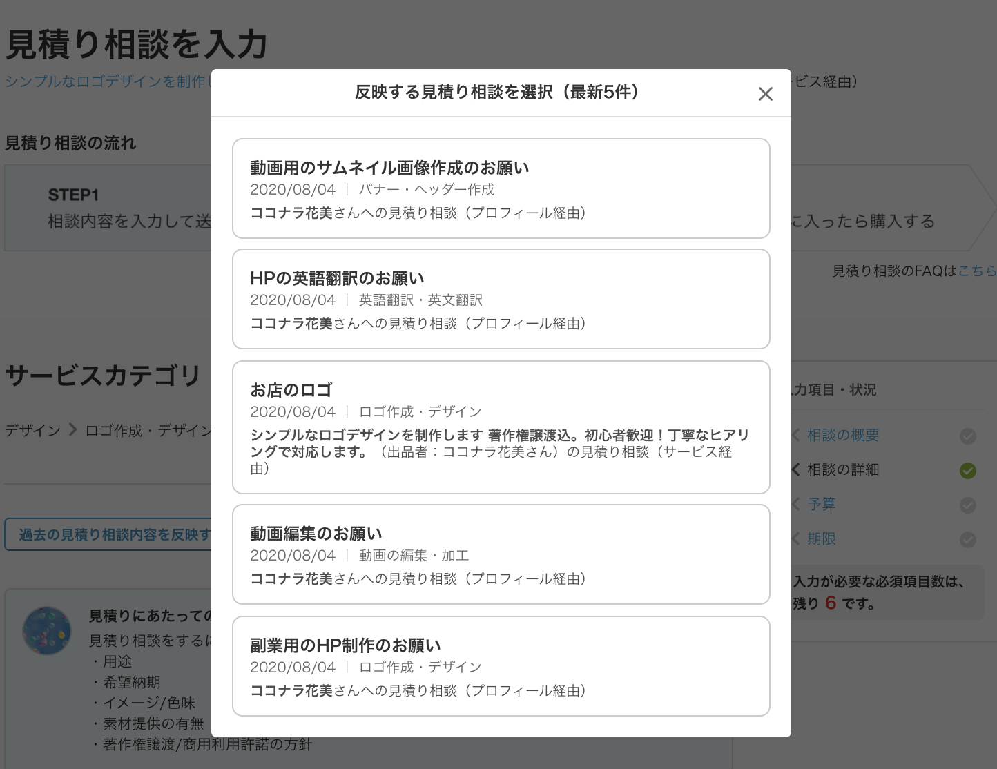Image resolution: width=997 pixels, height=769 pixels.
Task: Select 副業用のHP制作のお願い consultation
Action: point(501,666)
